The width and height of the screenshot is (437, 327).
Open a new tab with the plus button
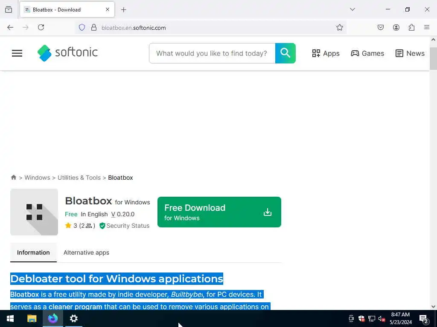point(124,10)
